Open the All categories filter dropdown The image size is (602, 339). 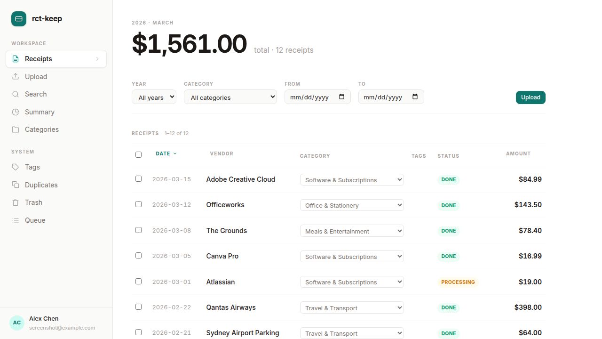coord(230,97)
